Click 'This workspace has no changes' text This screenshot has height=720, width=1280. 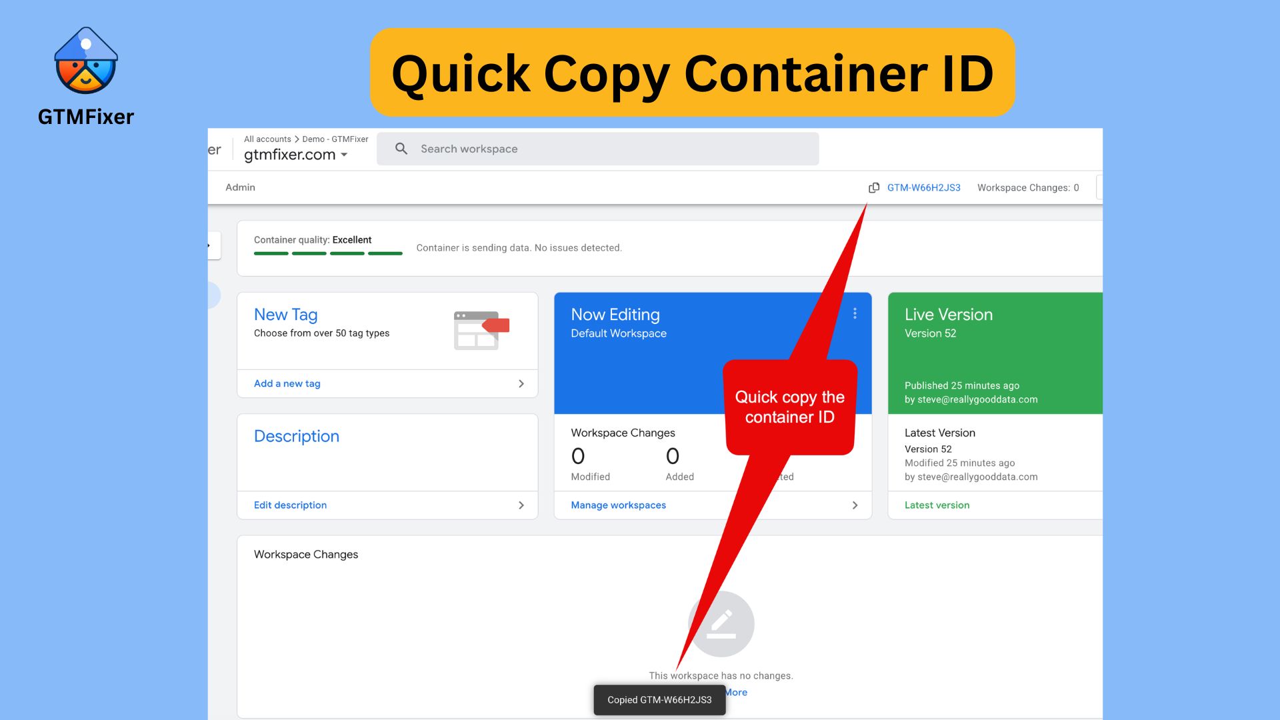721,676
